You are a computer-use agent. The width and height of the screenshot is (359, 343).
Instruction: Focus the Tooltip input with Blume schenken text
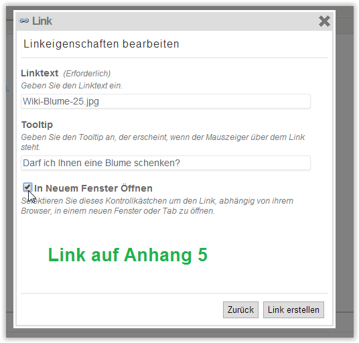click(x=165, y=163)
